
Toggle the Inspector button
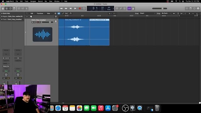click(x=7, y=8)
